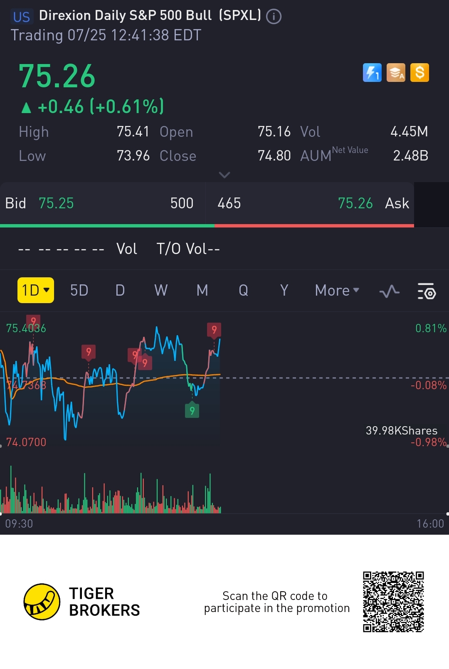Tap the 74.0700 price axis label
449x669 pixels.
[x=26, y=442]
